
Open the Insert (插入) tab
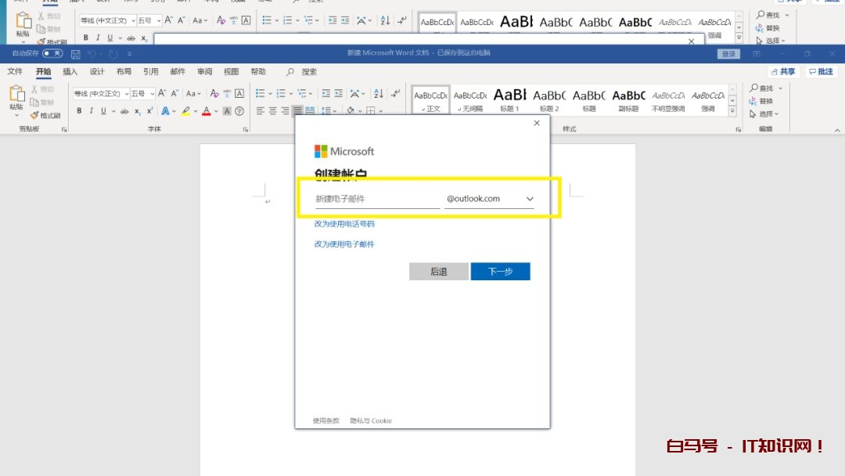point(70,71)
